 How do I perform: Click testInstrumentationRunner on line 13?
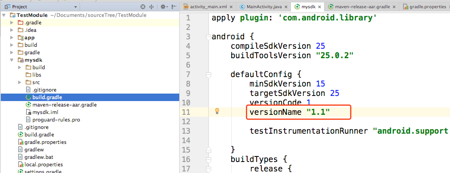[x=309, y=131]
